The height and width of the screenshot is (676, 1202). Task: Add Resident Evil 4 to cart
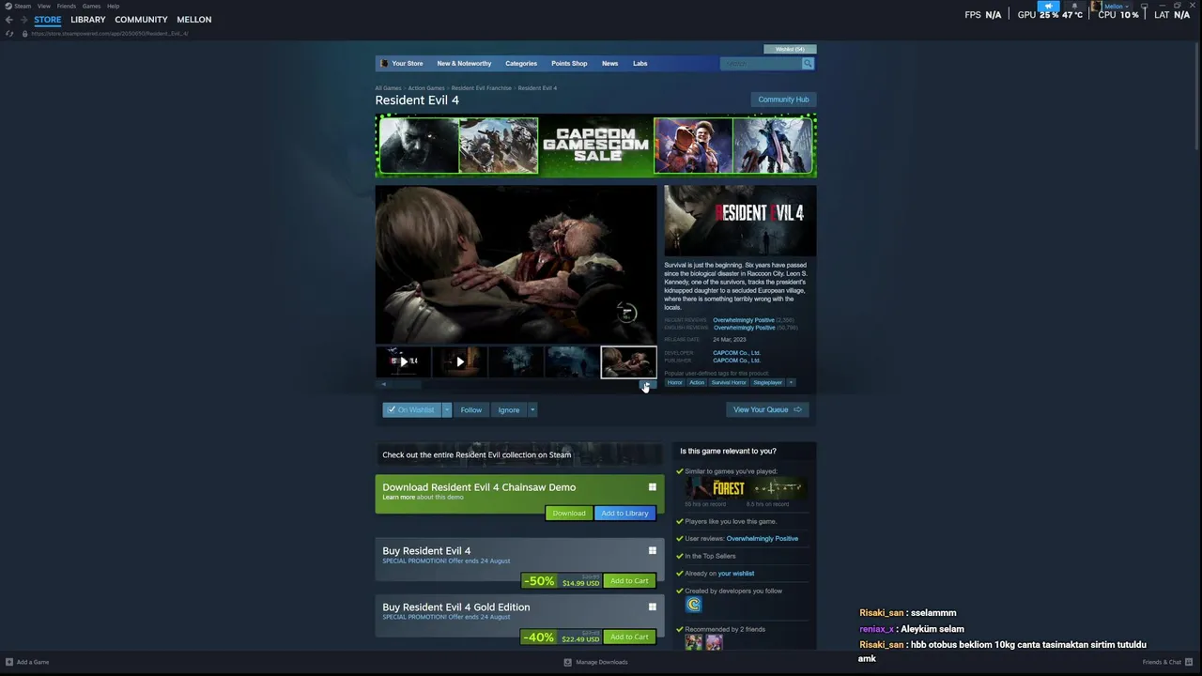point(629,580)
